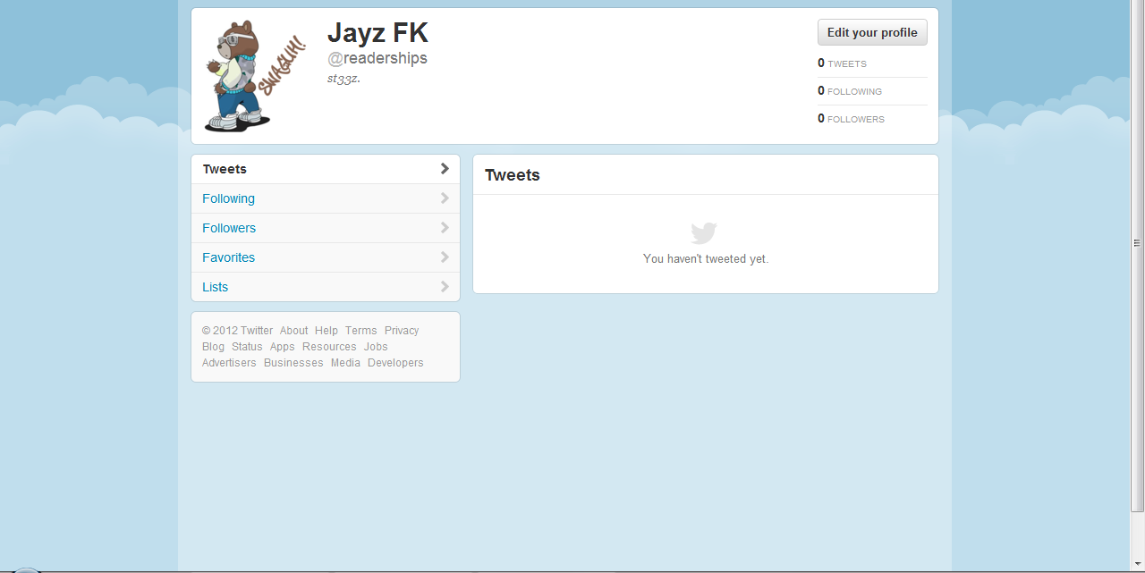1145x573 pixels.
Task: View the 0 Tweets count
Action: [x=842, y=63]
